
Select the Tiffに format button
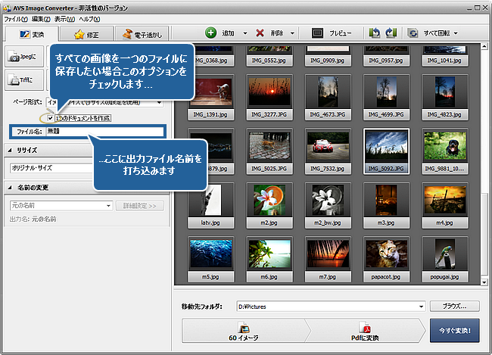coord(23,79)
